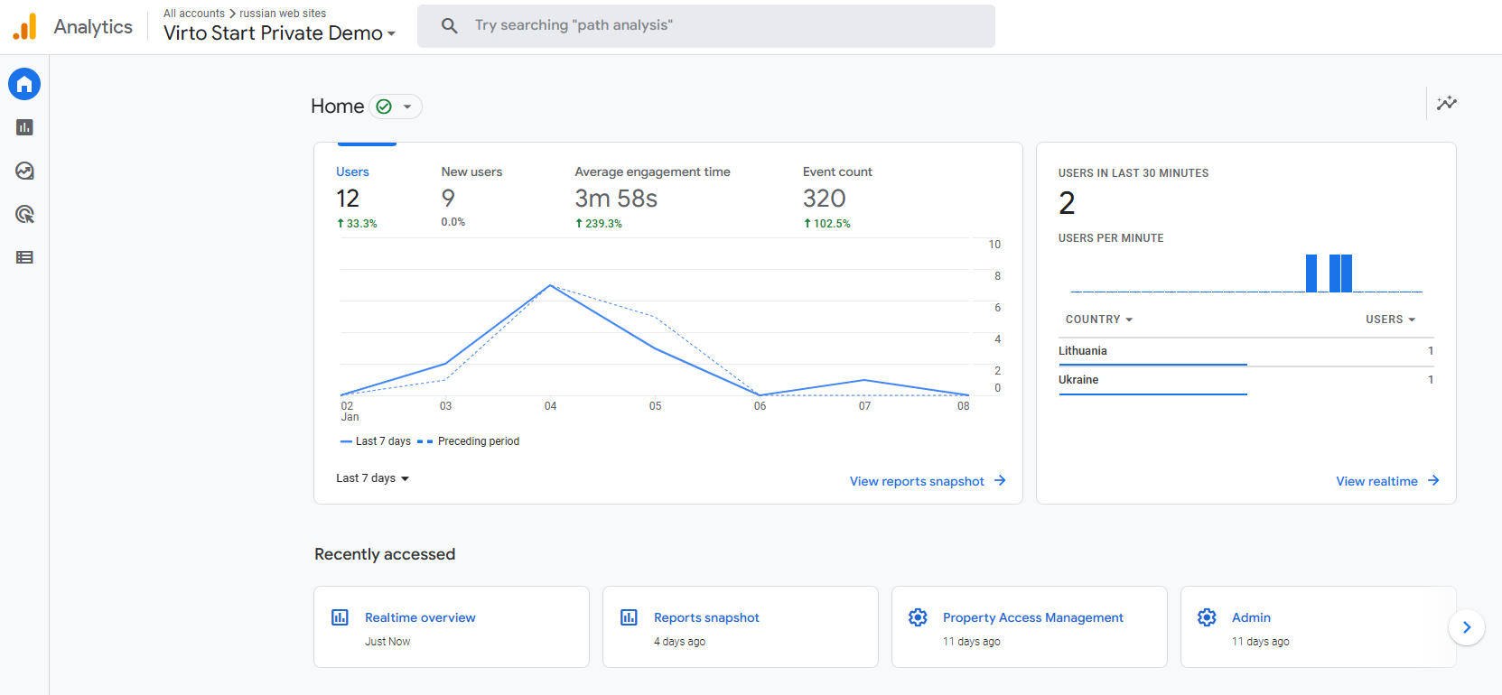Show next recently accessed cards arrow
This screenshot has width=1502, height=695.
click(1467, 627)
